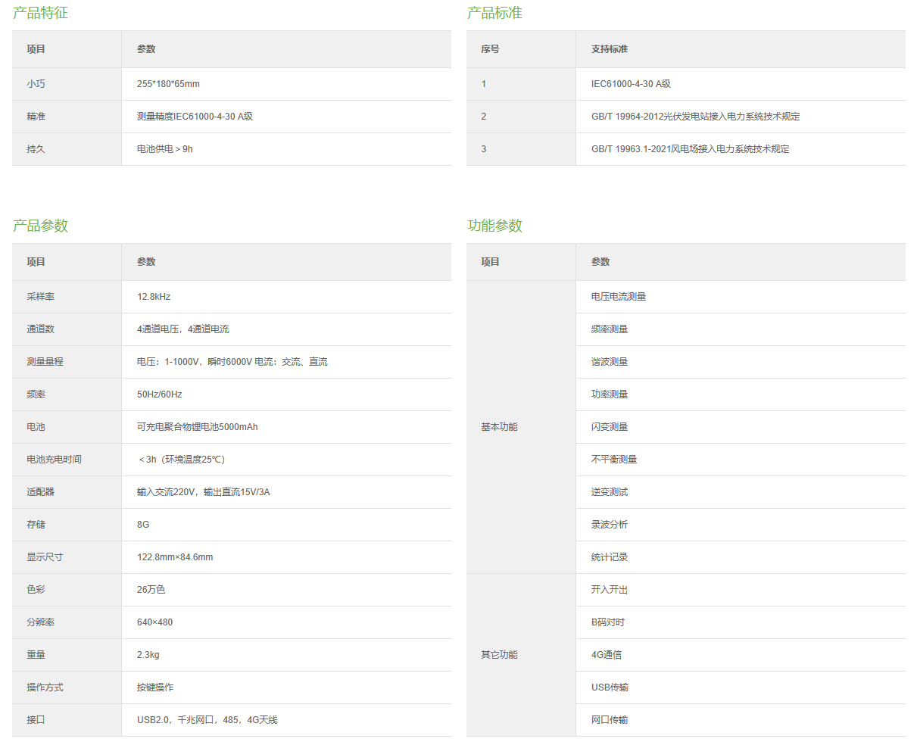Image resolution: width=920 pixels, height=742 pixels.
Task: Select the 功能参数 section title
Action: click(x=494, y=226)
